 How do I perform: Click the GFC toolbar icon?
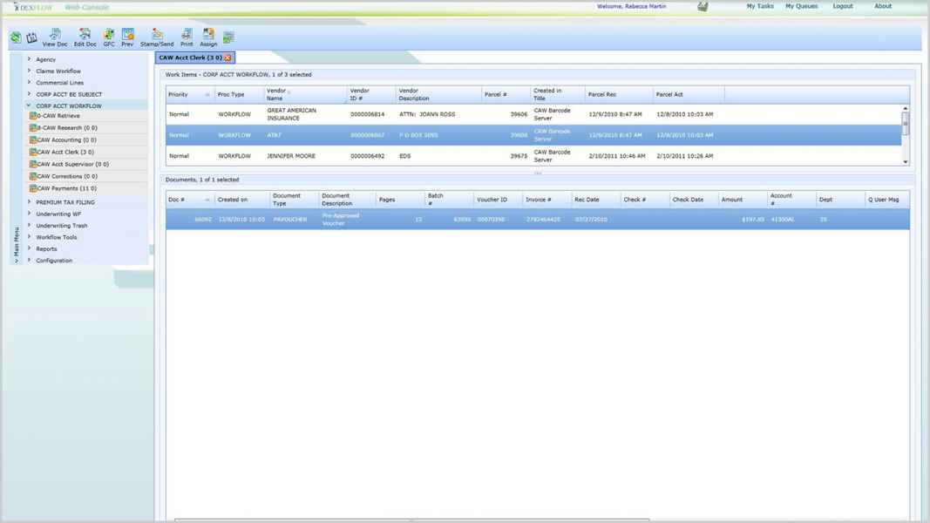tap(109, 37)
